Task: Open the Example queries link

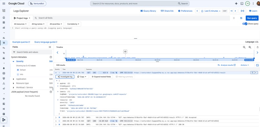Action: pos(21,42)
